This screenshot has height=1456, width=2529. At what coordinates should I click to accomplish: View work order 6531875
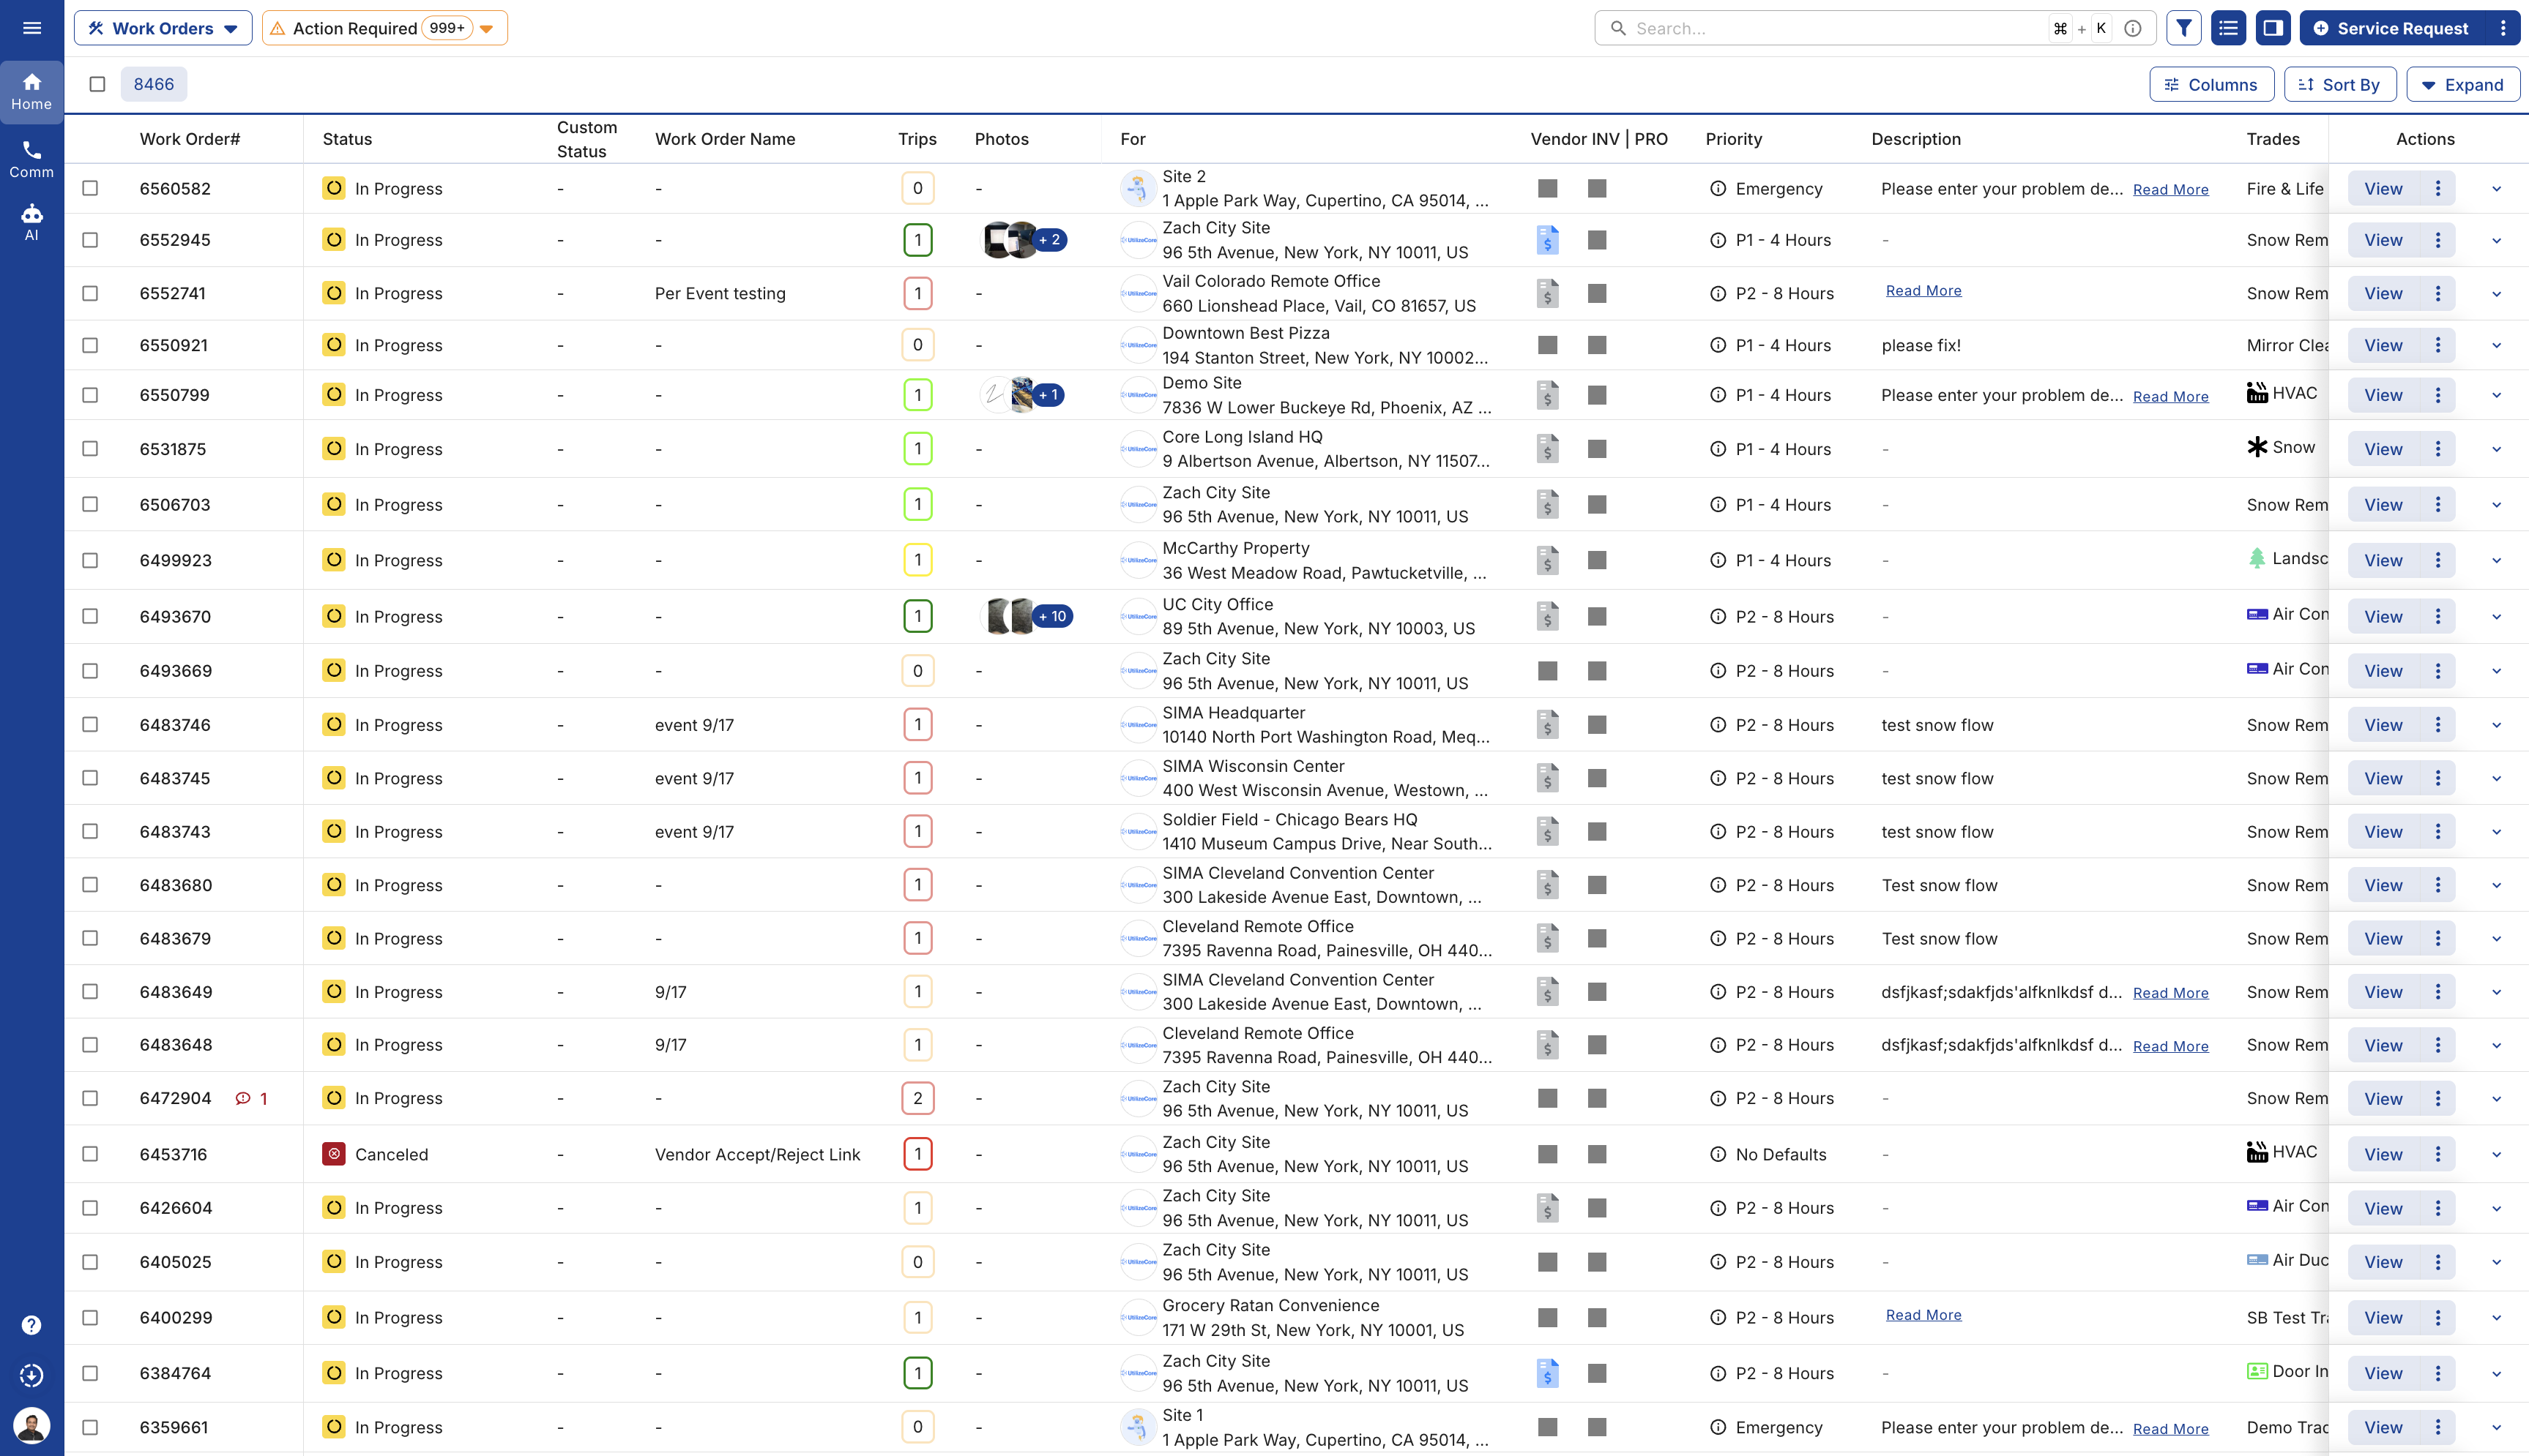coord(2383,449)
